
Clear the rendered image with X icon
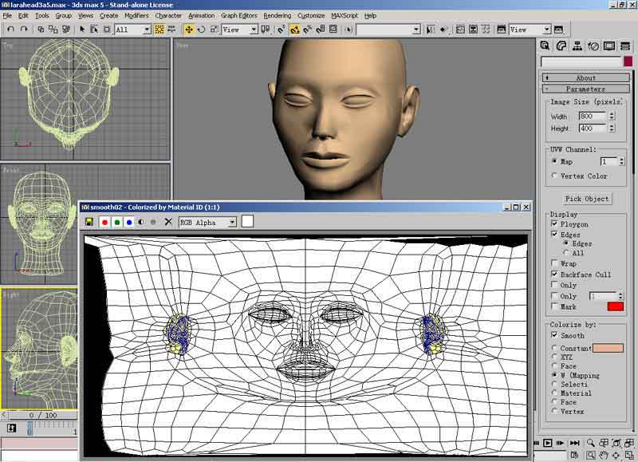168,222
